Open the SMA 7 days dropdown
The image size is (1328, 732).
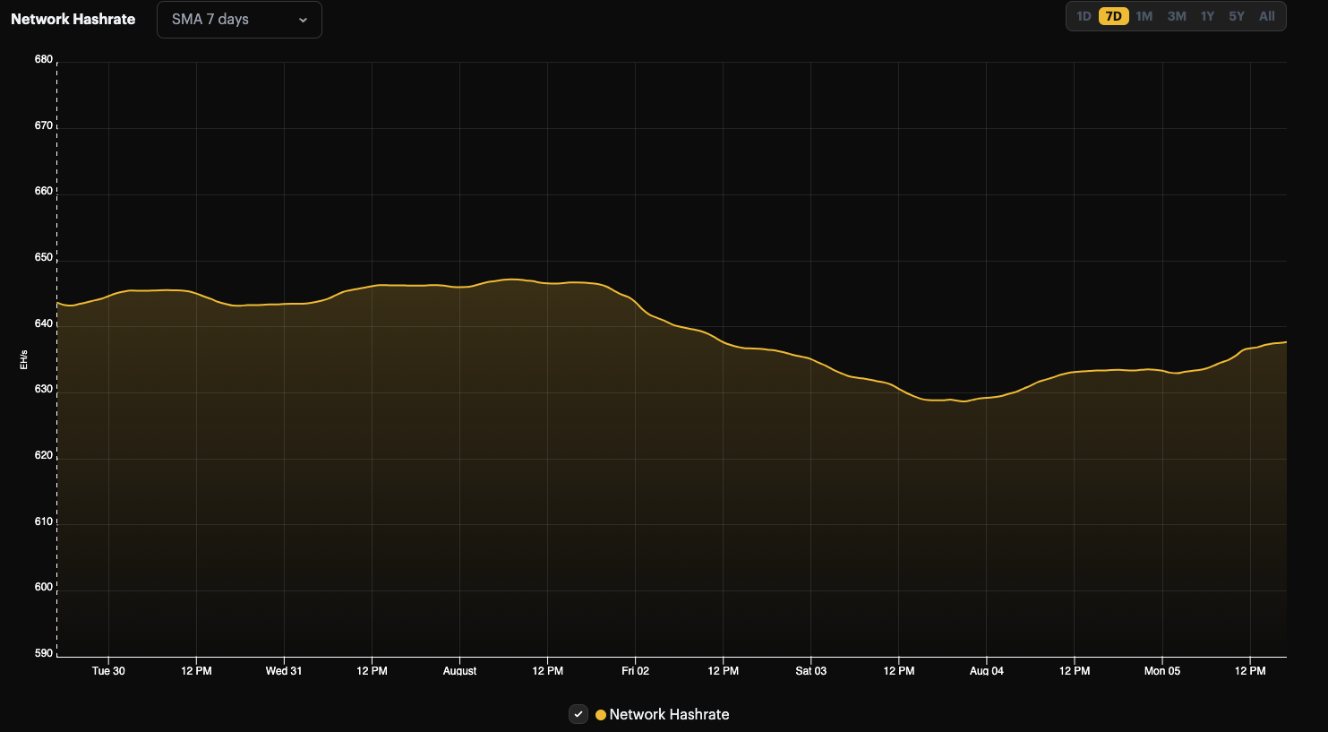tap(238, 19)
